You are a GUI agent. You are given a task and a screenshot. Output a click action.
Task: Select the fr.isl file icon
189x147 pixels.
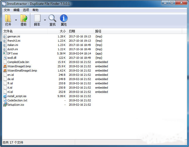pyautogui.click(x=5, y=83)
